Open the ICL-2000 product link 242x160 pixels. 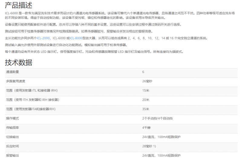coord(43,38)
